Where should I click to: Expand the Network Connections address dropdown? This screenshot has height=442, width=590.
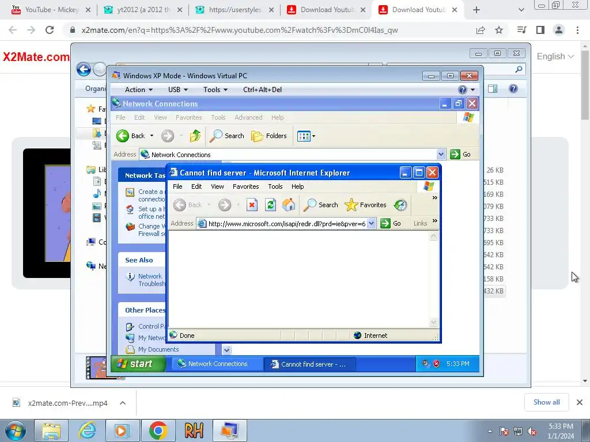tap(441, 154)
